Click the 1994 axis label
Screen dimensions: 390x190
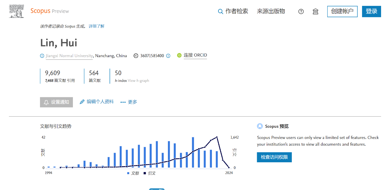[x=49, y=173]
